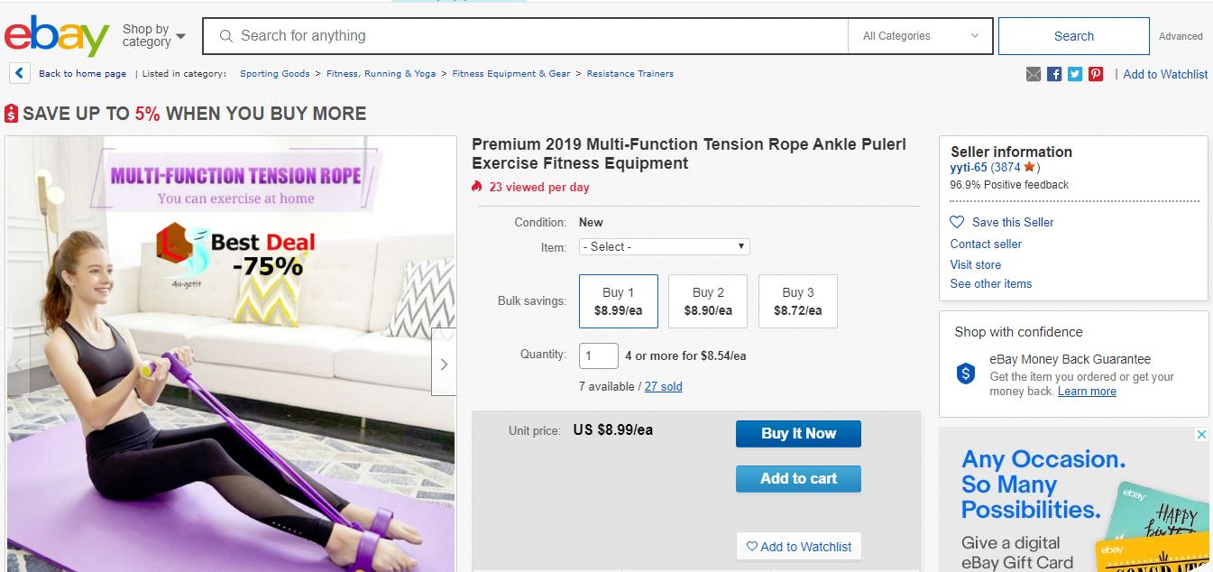Select Buy 2 bulk savings option

(x=708, y=301)
